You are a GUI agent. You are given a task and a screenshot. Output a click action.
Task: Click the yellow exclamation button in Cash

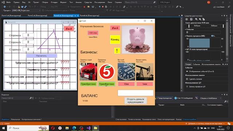[x=117, y=51]
